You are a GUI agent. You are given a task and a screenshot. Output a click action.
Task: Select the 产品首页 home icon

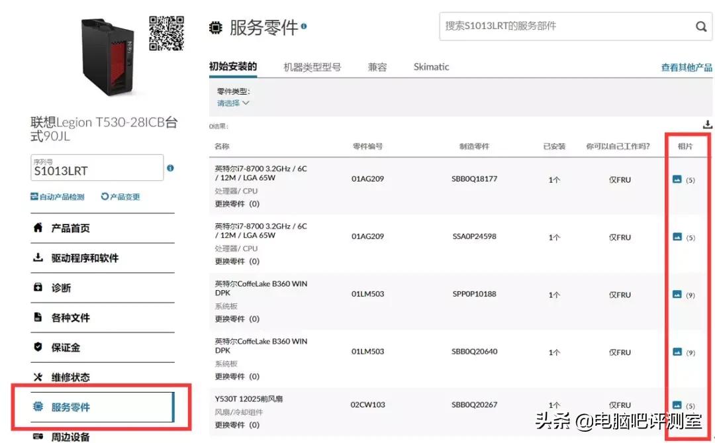click(38, 228)
